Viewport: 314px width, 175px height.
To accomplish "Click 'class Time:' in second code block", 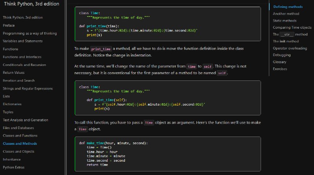I will pyautogui.click(x=89, y=87).
